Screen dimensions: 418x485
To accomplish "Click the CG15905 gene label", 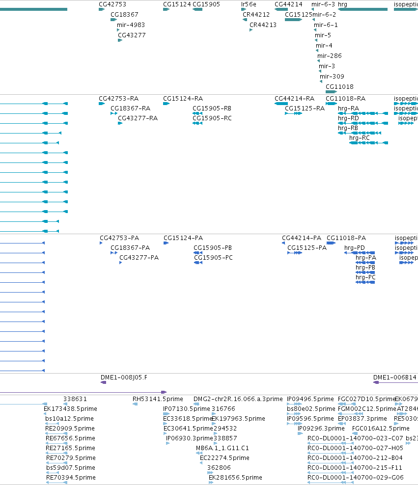I will click(x=206, y=4).
